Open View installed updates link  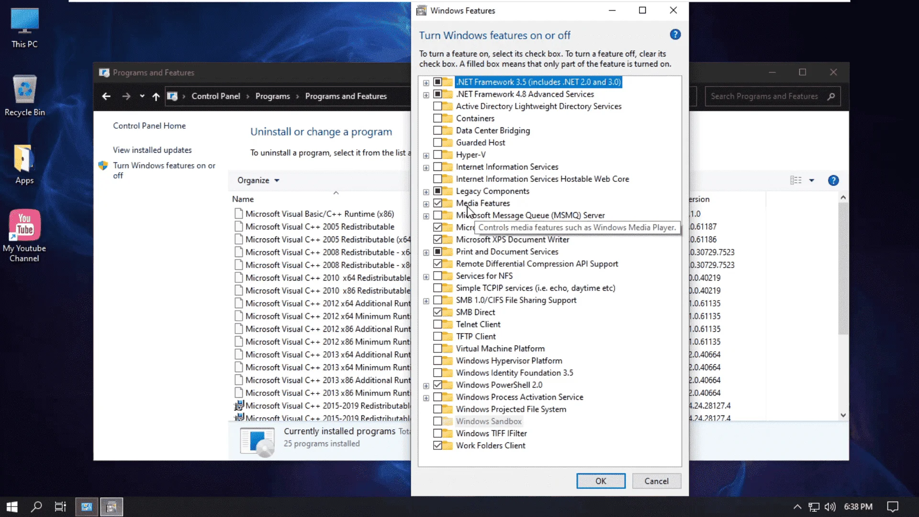(152, 150)
